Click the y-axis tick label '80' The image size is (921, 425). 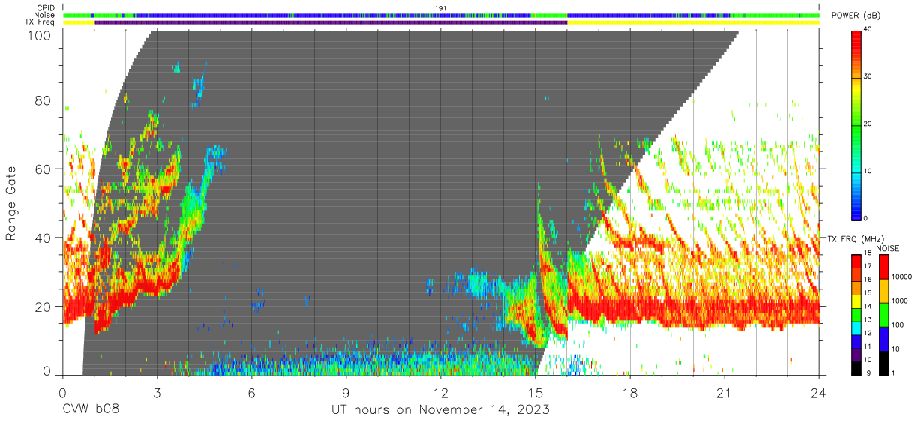[x=44, y=100]
